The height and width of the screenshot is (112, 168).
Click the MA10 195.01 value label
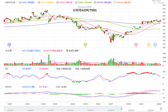coord(48,2)
